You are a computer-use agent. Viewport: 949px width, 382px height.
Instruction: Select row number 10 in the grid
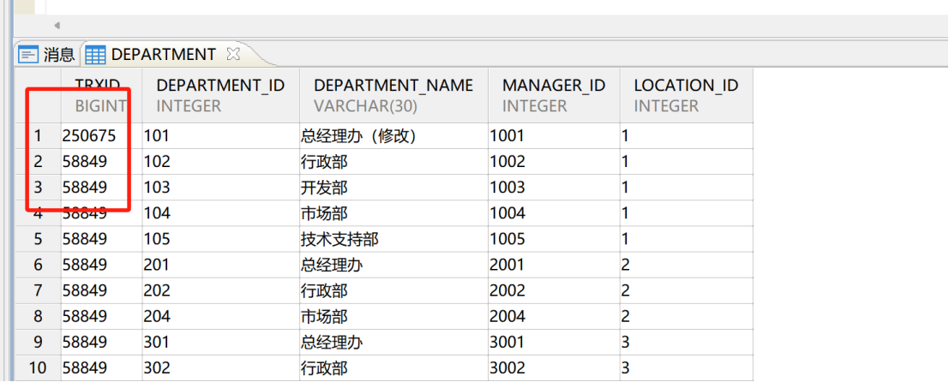[x=38, y=368]
